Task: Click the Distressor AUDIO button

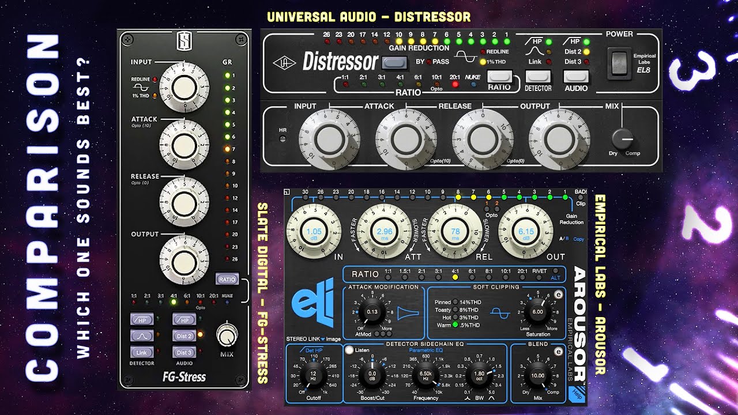Action: click(576, 76)
